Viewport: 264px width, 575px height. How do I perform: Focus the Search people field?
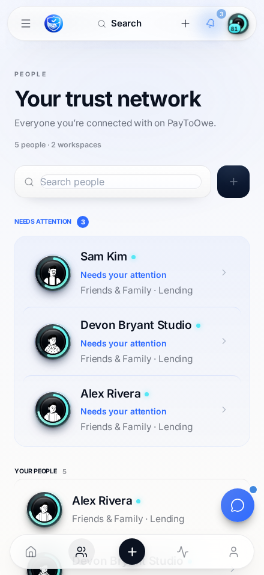pyautogui.click(x=121, y=182)
